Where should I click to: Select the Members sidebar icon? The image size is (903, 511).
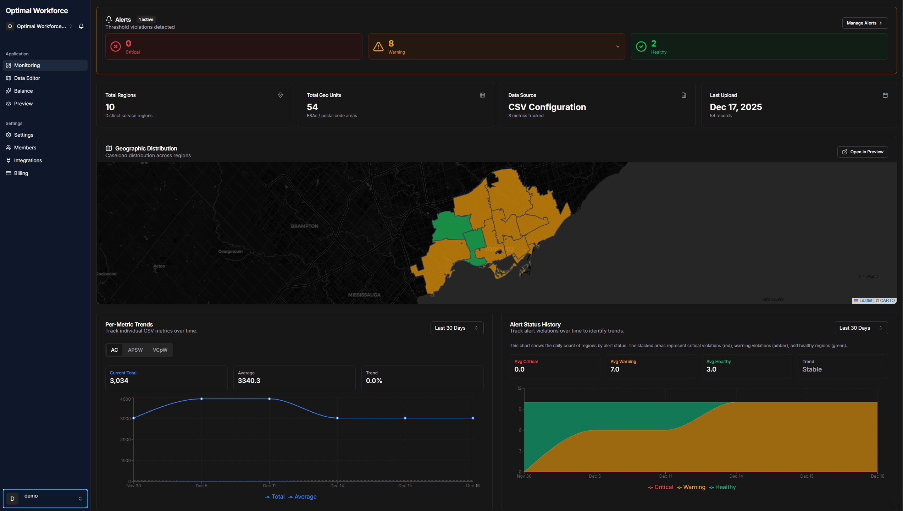coord(9,147)
